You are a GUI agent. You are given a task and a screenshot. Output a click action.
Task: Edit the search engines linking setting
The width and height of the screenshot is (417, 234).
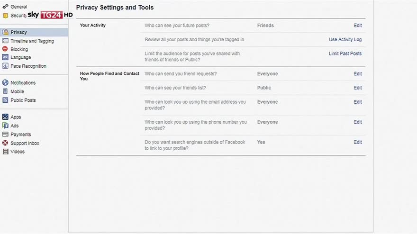[357, 142]
